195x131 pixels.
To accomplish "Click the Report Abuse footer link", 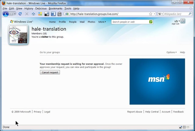I will (x=135, y=112).
